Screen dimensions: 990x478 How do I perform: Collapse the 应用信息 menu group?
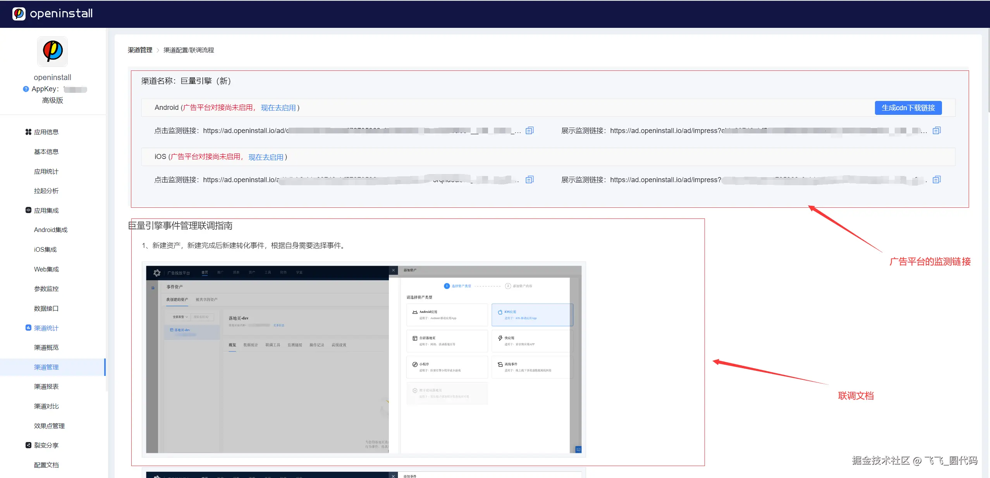46,132
